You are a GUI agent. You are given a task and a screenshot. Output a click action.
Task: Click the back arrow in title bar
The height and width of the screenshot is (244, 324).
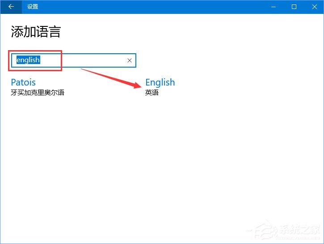pyautogui.click(x=11, y=7)
